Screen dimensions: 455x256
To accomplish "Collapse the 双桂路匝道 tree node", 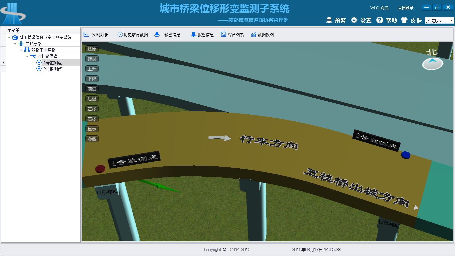I will 27,56.
